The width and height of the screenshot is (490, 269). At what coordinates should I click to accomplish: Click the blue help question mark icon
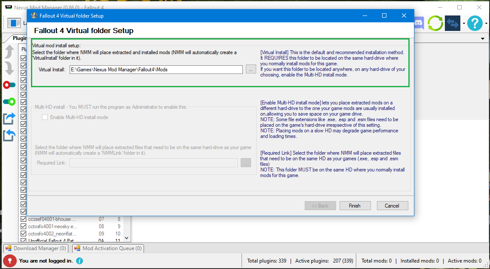475,23
